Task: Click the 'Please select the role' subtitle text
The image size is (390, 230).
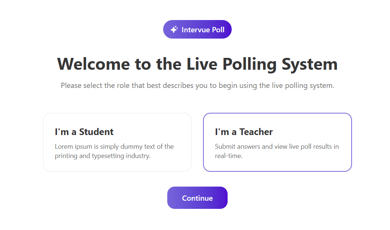Action: 197,86
